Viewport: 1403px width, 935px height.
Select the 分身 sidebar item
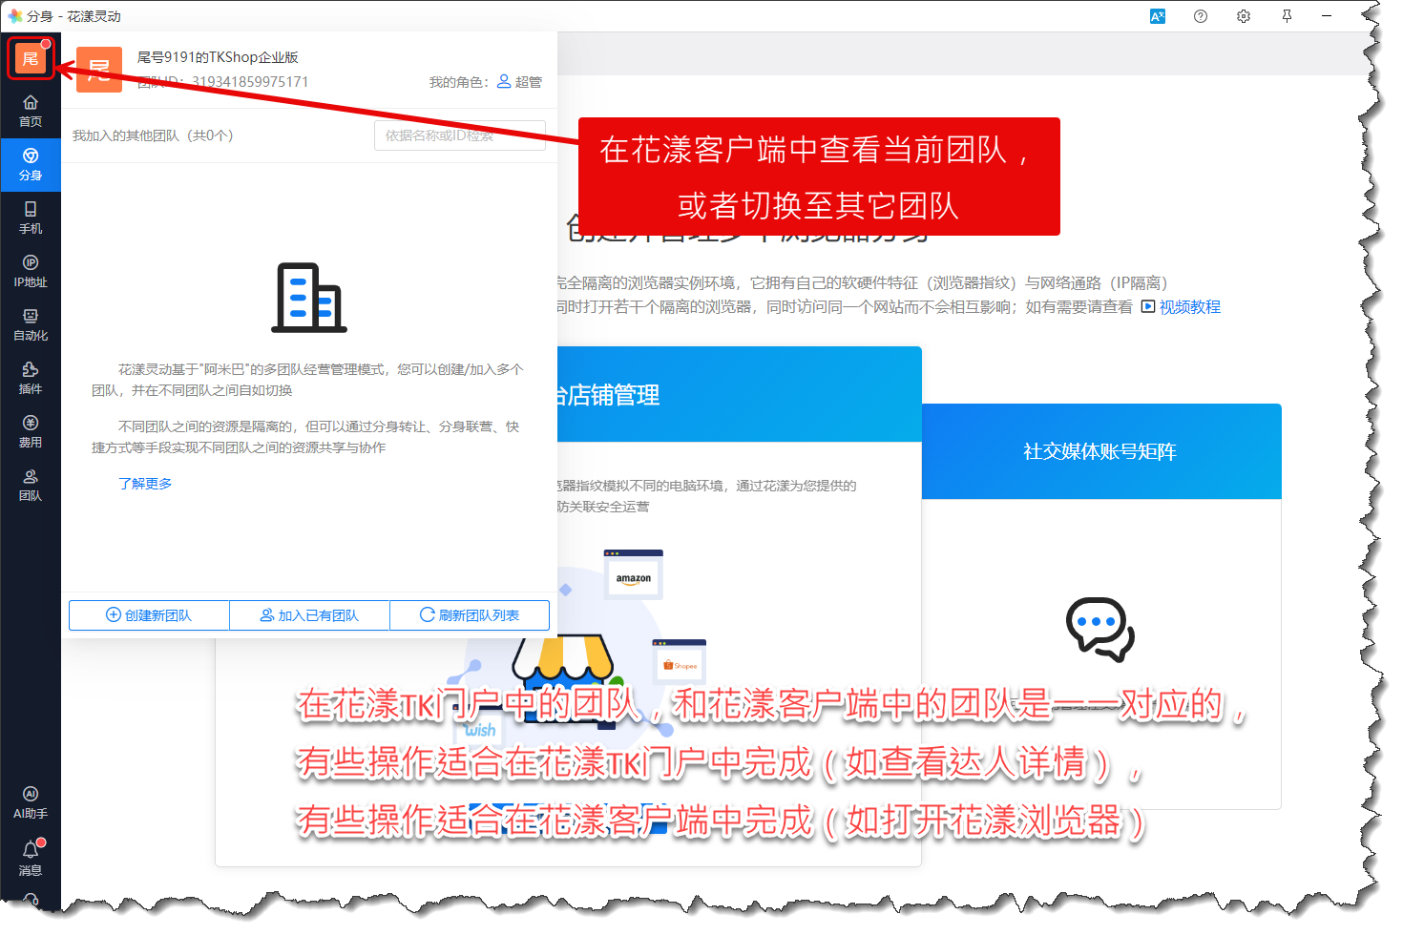click(31, 165)
